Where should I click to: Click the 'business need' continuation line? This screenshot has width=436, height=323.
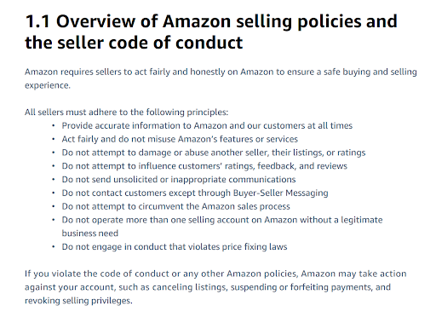[x=89, y=234]
